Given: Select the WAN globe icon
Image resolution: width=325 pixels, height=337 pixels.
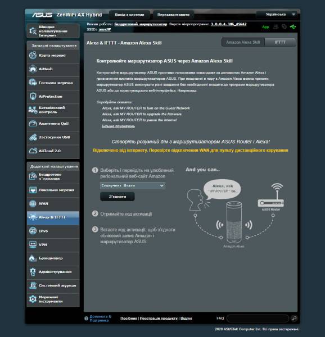Looking at the screenshot, I should tap(33, 203).
